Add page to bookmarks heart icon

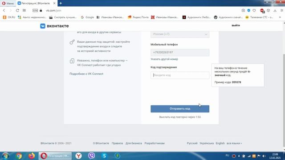(x=254, y=11)
